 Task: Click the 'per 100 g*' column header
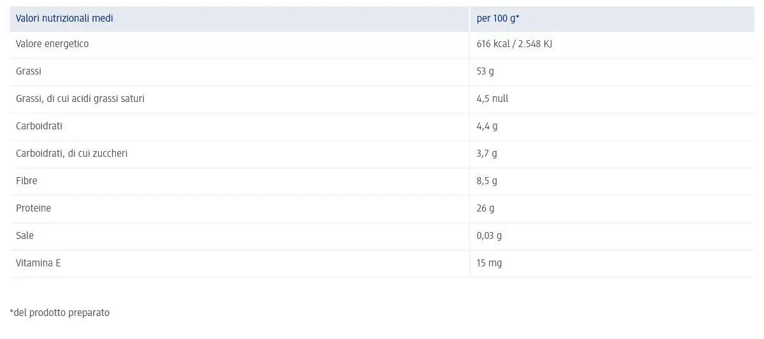tap(498, 18)
